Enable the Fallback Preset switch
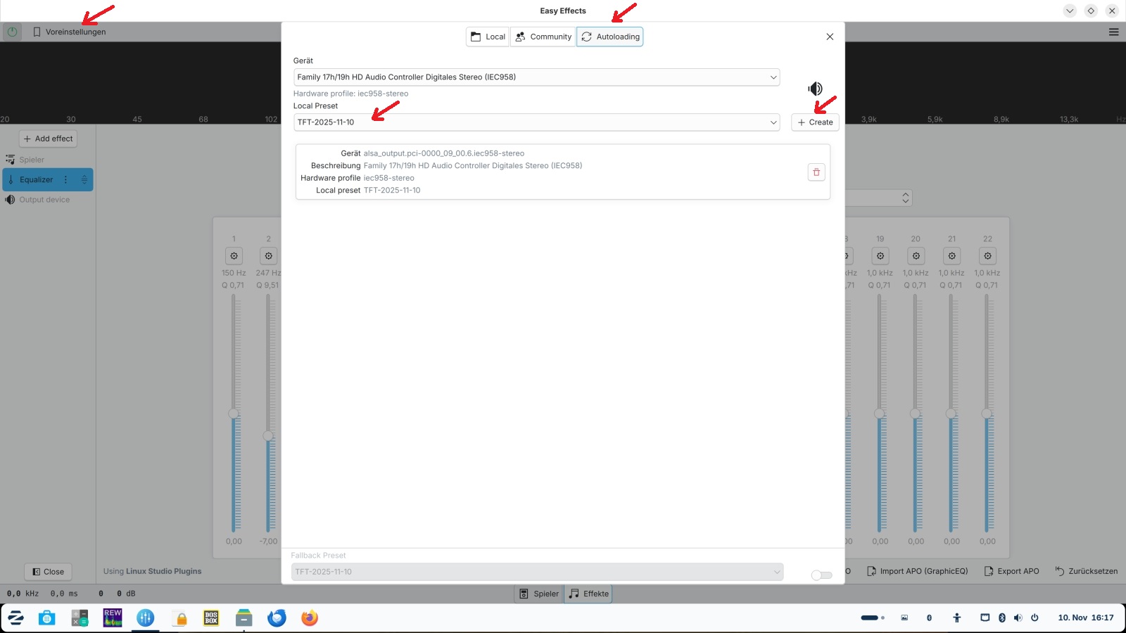1126x633 pixels. click(x=821, y=575)
